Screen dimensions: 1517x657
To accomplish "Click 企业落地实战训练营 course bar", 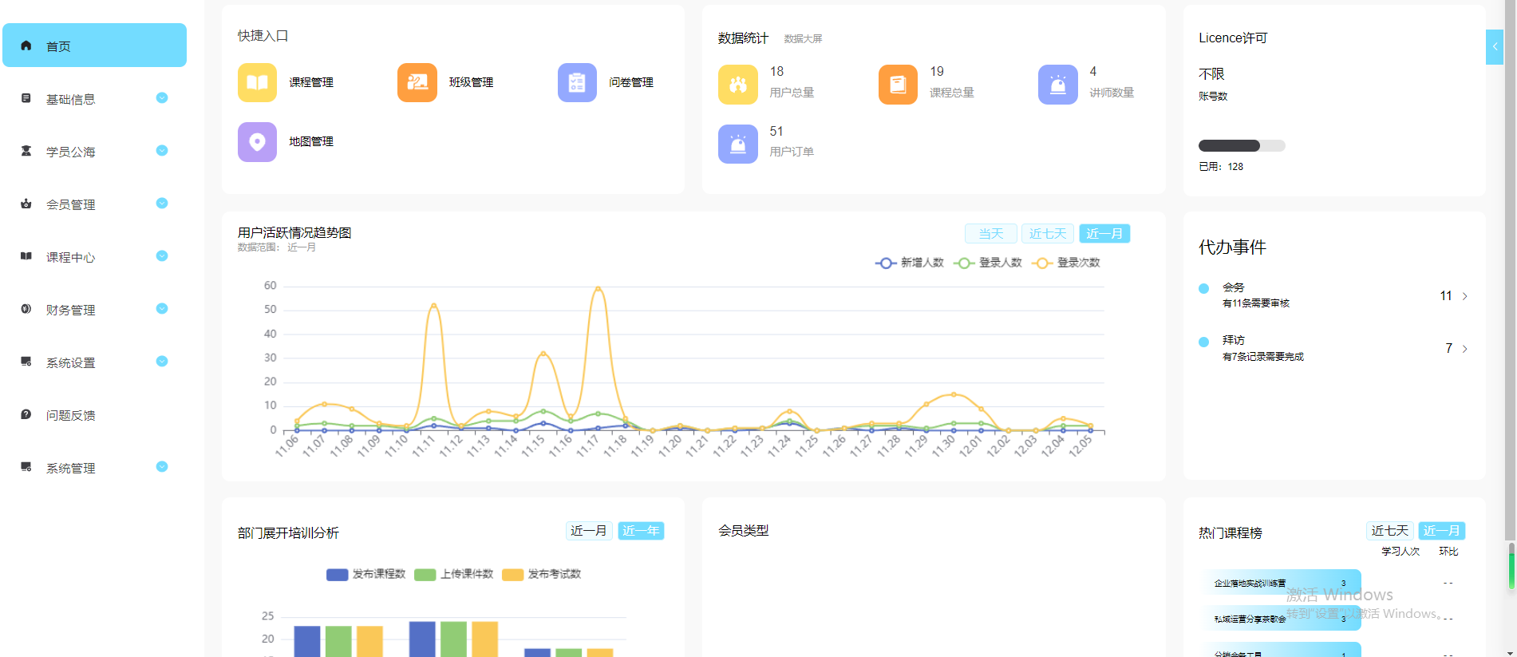I will 1282,583.
